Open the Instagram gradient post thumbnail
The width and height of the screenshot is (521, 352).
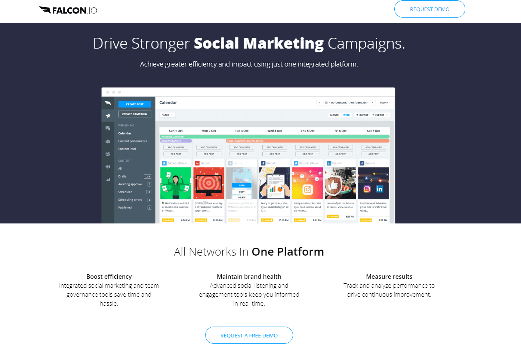pyautogui.click(x=308, y=183)
